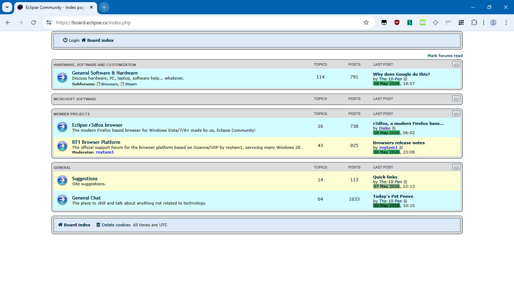Open RT1 Browser Platform forum
The width and height of the screenshot is (514, 307).
coord(96,142)
